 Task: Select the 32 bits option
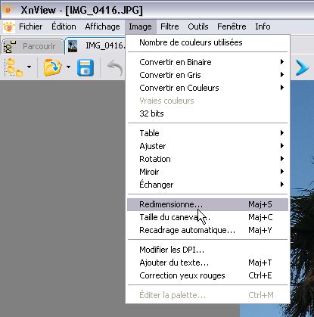pyautogui.click(x=207, y=113)
